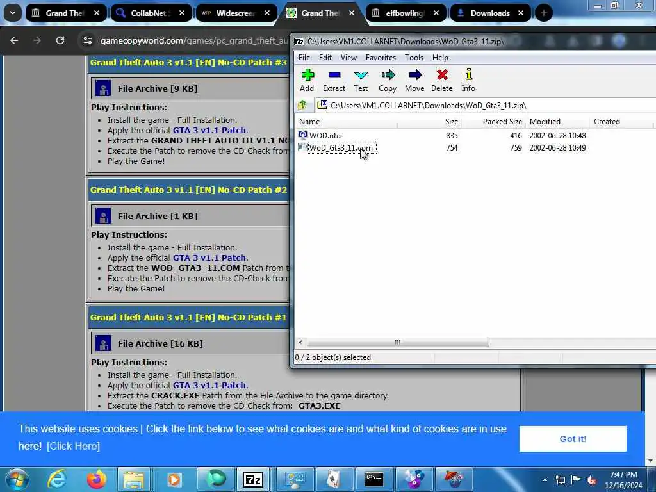Open the Tools menu in 7-Zip
Image resolution: width=656 pixels, height=492 pixels.
414,57
